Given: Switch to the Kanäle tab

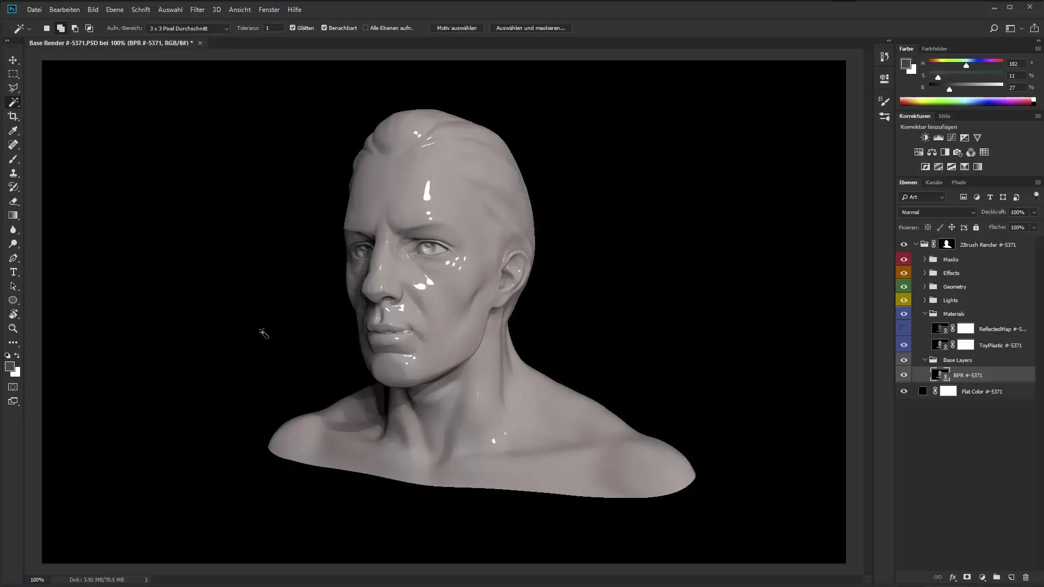Looking at the screenshot, I should coord(934,183).
